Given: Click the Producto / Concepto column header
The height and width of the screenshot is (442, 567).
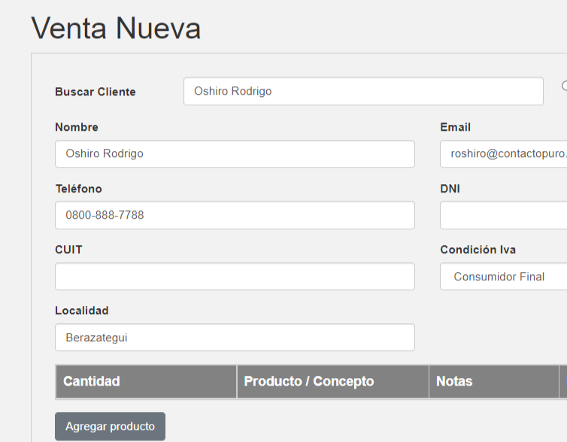Looking at the screenshot, I should click(308, 381).
